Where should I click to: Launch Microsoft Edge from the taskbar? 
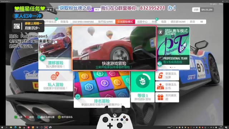pos(15,128)
